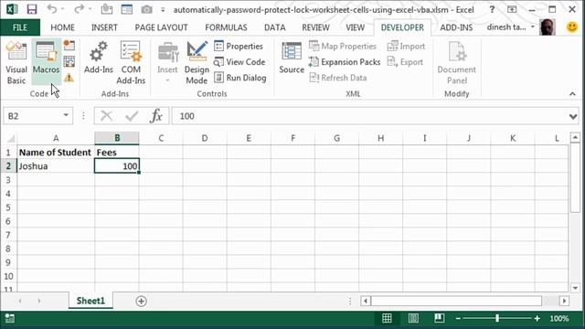Switch to the VIEW tab
Image resolution: width=585 pixels, height=329 pixels.
tap(355, 27)
